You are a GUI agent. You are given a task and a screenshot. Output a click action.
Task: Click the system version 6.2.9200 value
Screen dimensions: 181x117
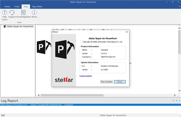pos(104,69)
